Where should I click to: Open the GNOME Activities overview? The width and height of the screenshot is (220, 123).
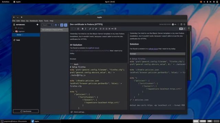[5, 2]
